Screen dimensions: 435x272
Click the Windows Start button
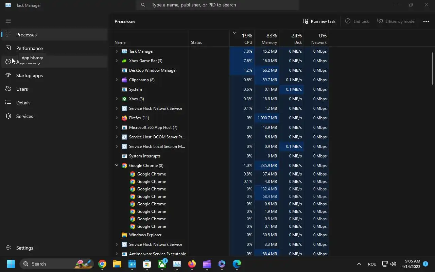[11, 264]
